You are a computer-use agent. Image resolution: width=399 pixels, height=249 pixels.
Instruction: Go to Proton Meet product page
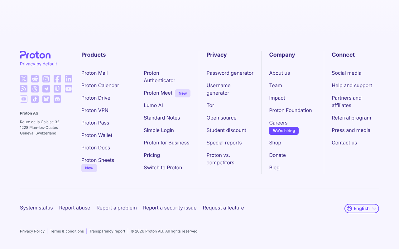pos(158,93)
